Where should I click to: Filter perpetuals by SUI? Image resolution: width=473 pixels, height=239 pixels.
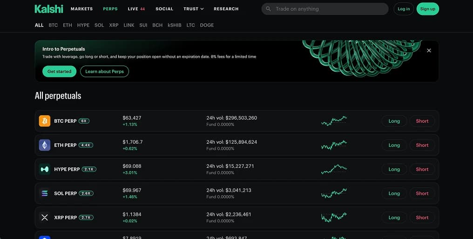(143, 25)
